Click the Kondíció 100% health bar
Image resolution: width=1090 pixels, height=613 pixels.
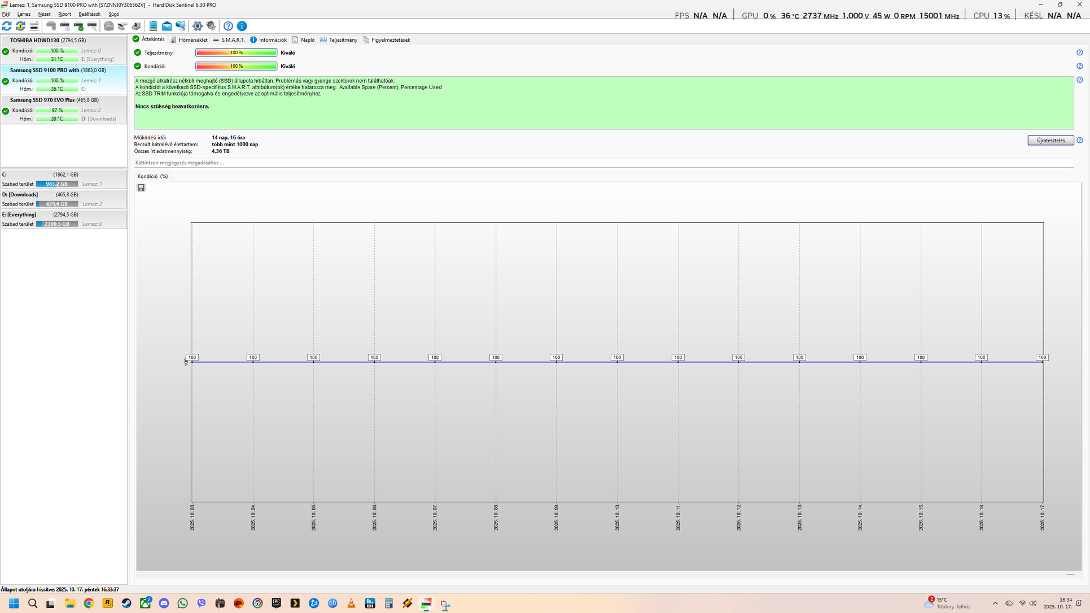(236, 67)
